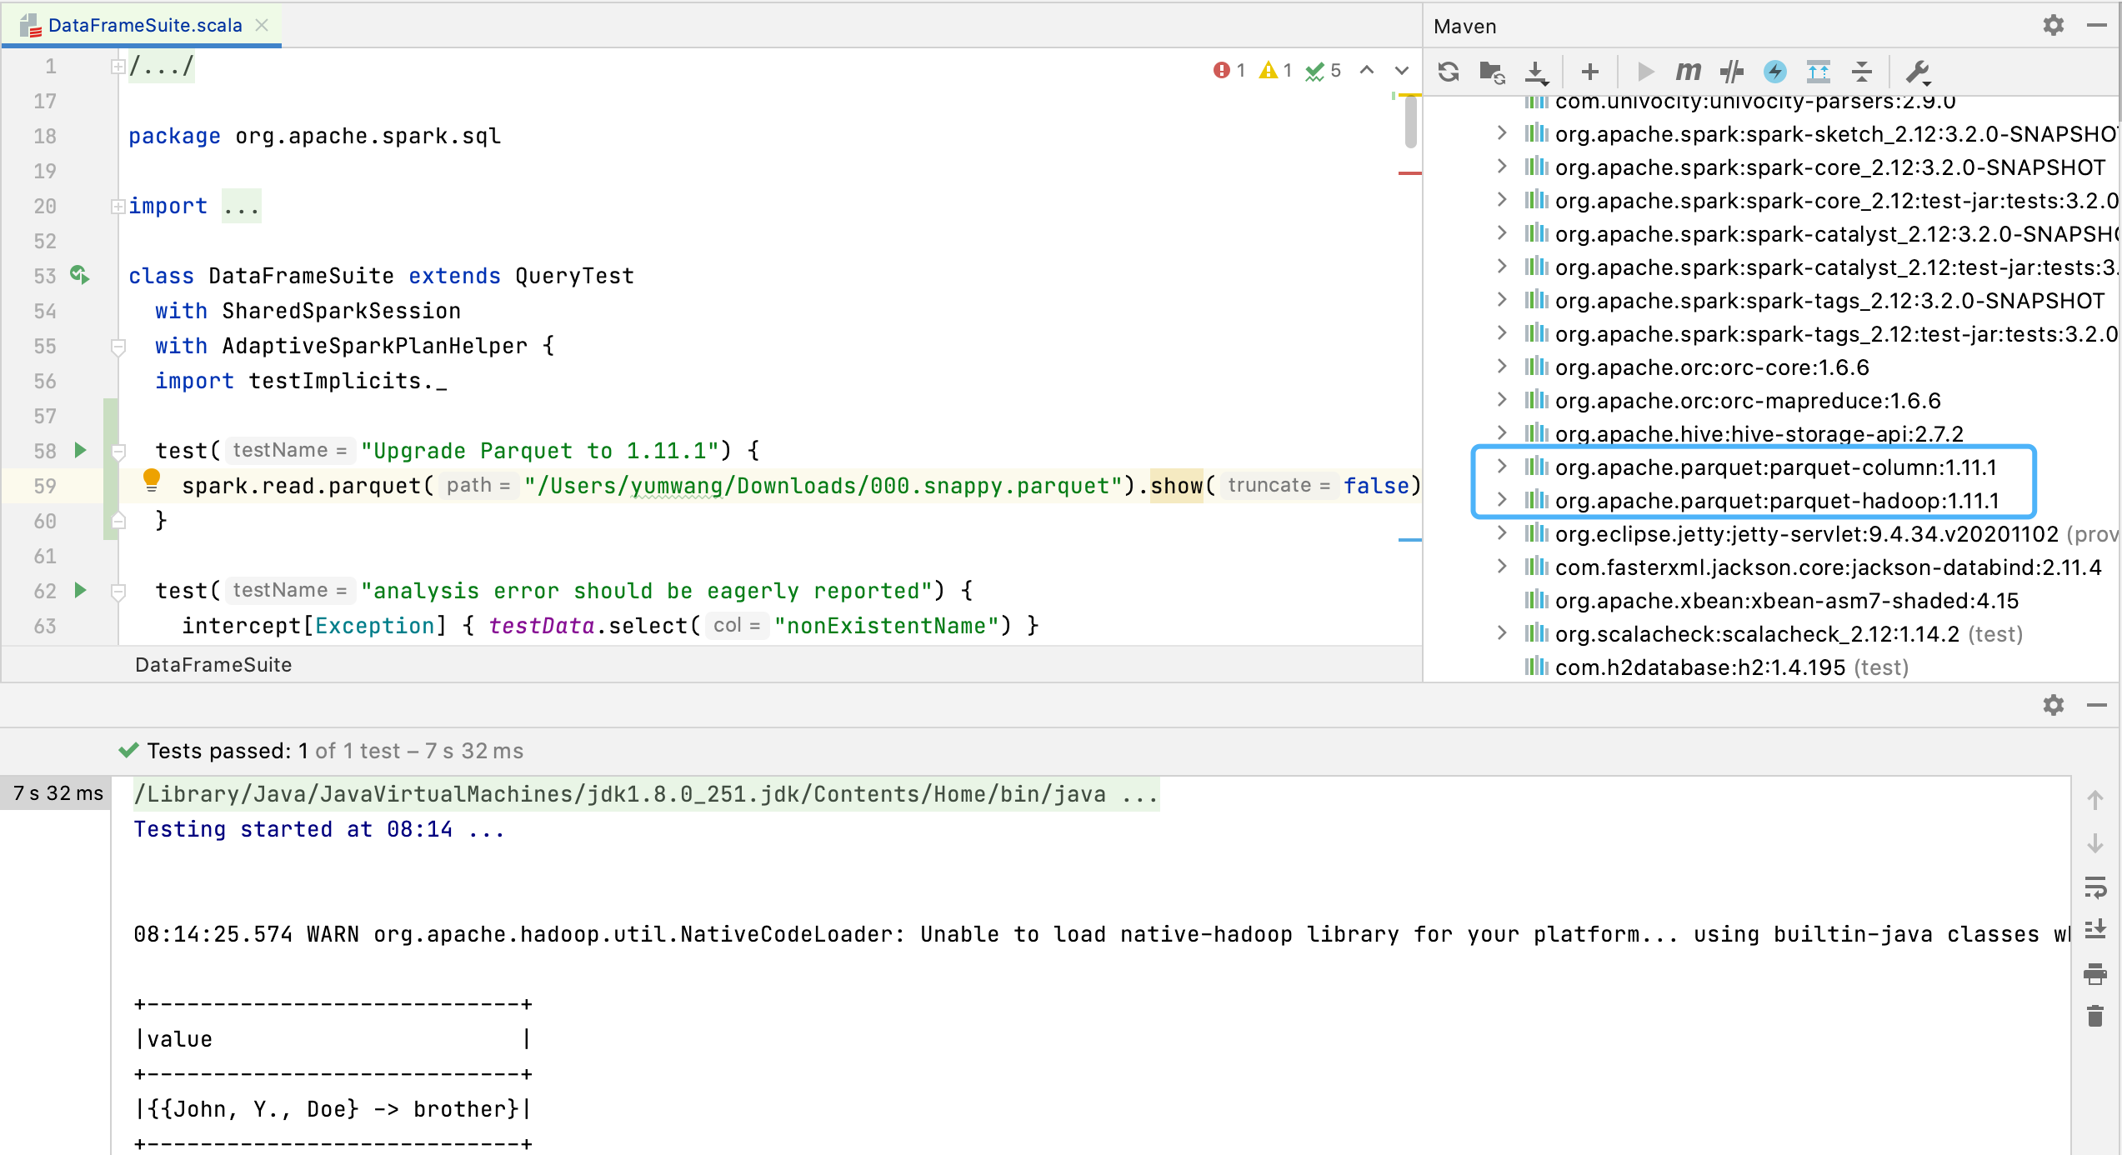Image resolution: width=2122 pixels, height=1155 pixels.
Task: Click Download Sources and Documentation icon
Action: 1535,72
